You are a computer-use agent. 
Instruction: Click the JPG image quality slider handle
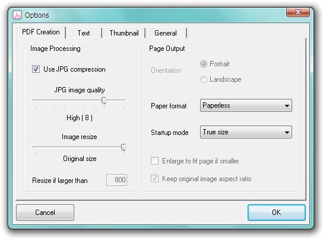tap(104, 101)
